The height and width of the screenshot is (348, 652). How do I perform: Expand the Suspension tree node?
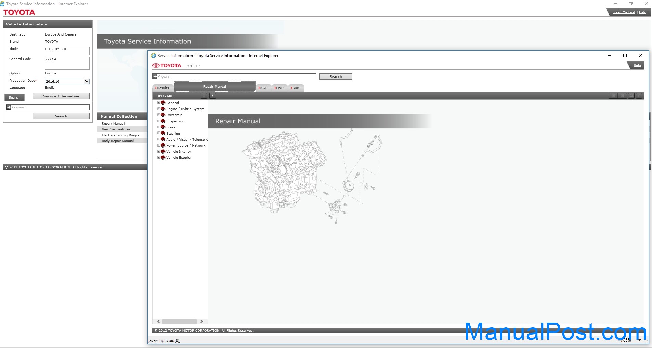pos(159,121)
